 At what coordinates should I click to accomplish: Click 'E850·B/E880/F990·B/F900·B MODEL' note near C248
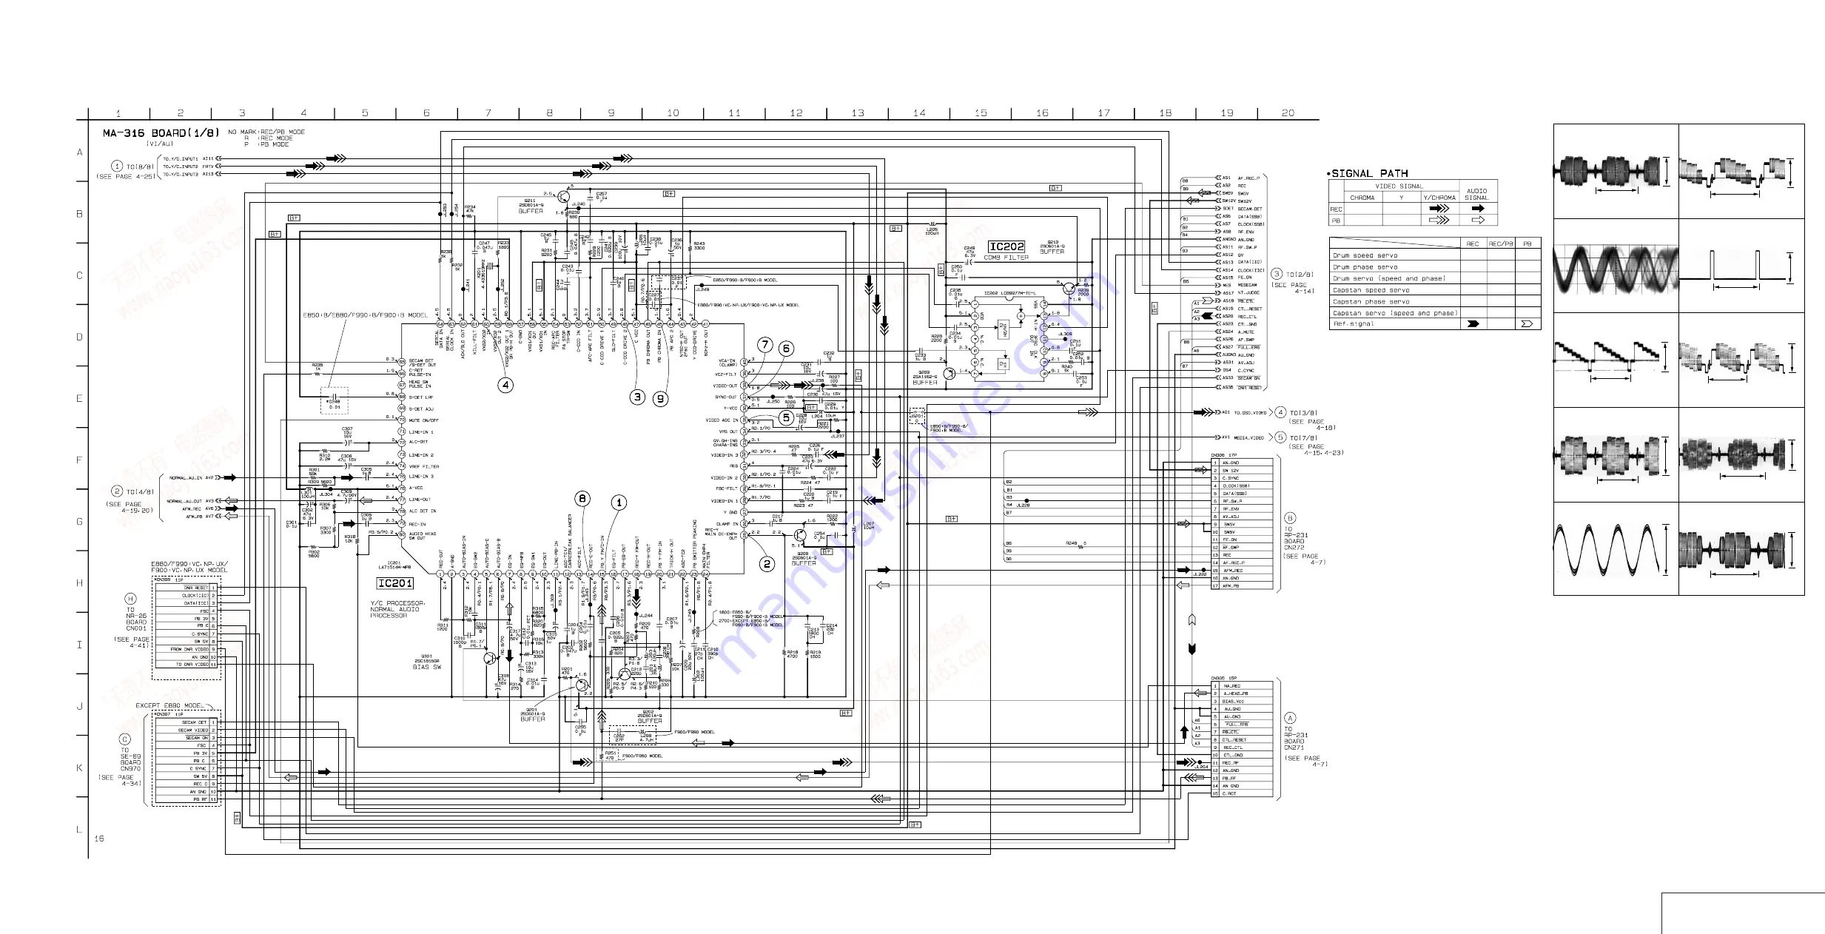coord(366,315)
